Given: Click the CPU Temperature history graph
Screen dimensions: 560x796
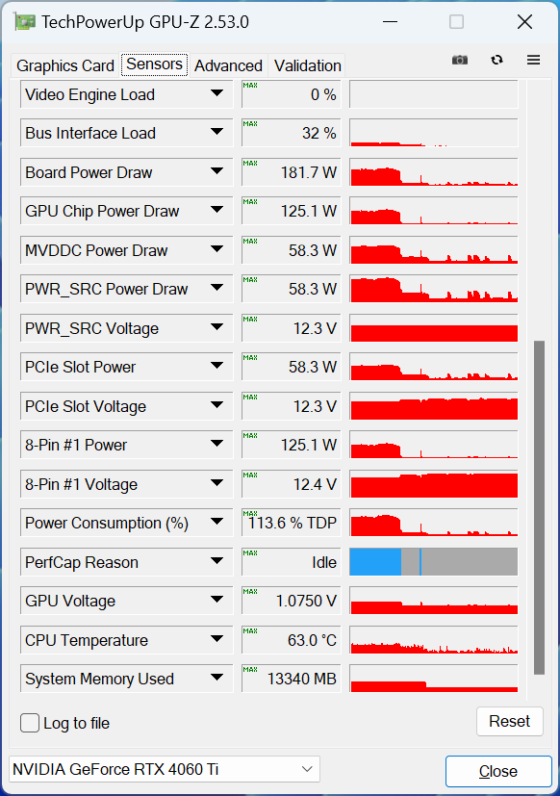Looking at the screenshot, I should click(434, 640).
